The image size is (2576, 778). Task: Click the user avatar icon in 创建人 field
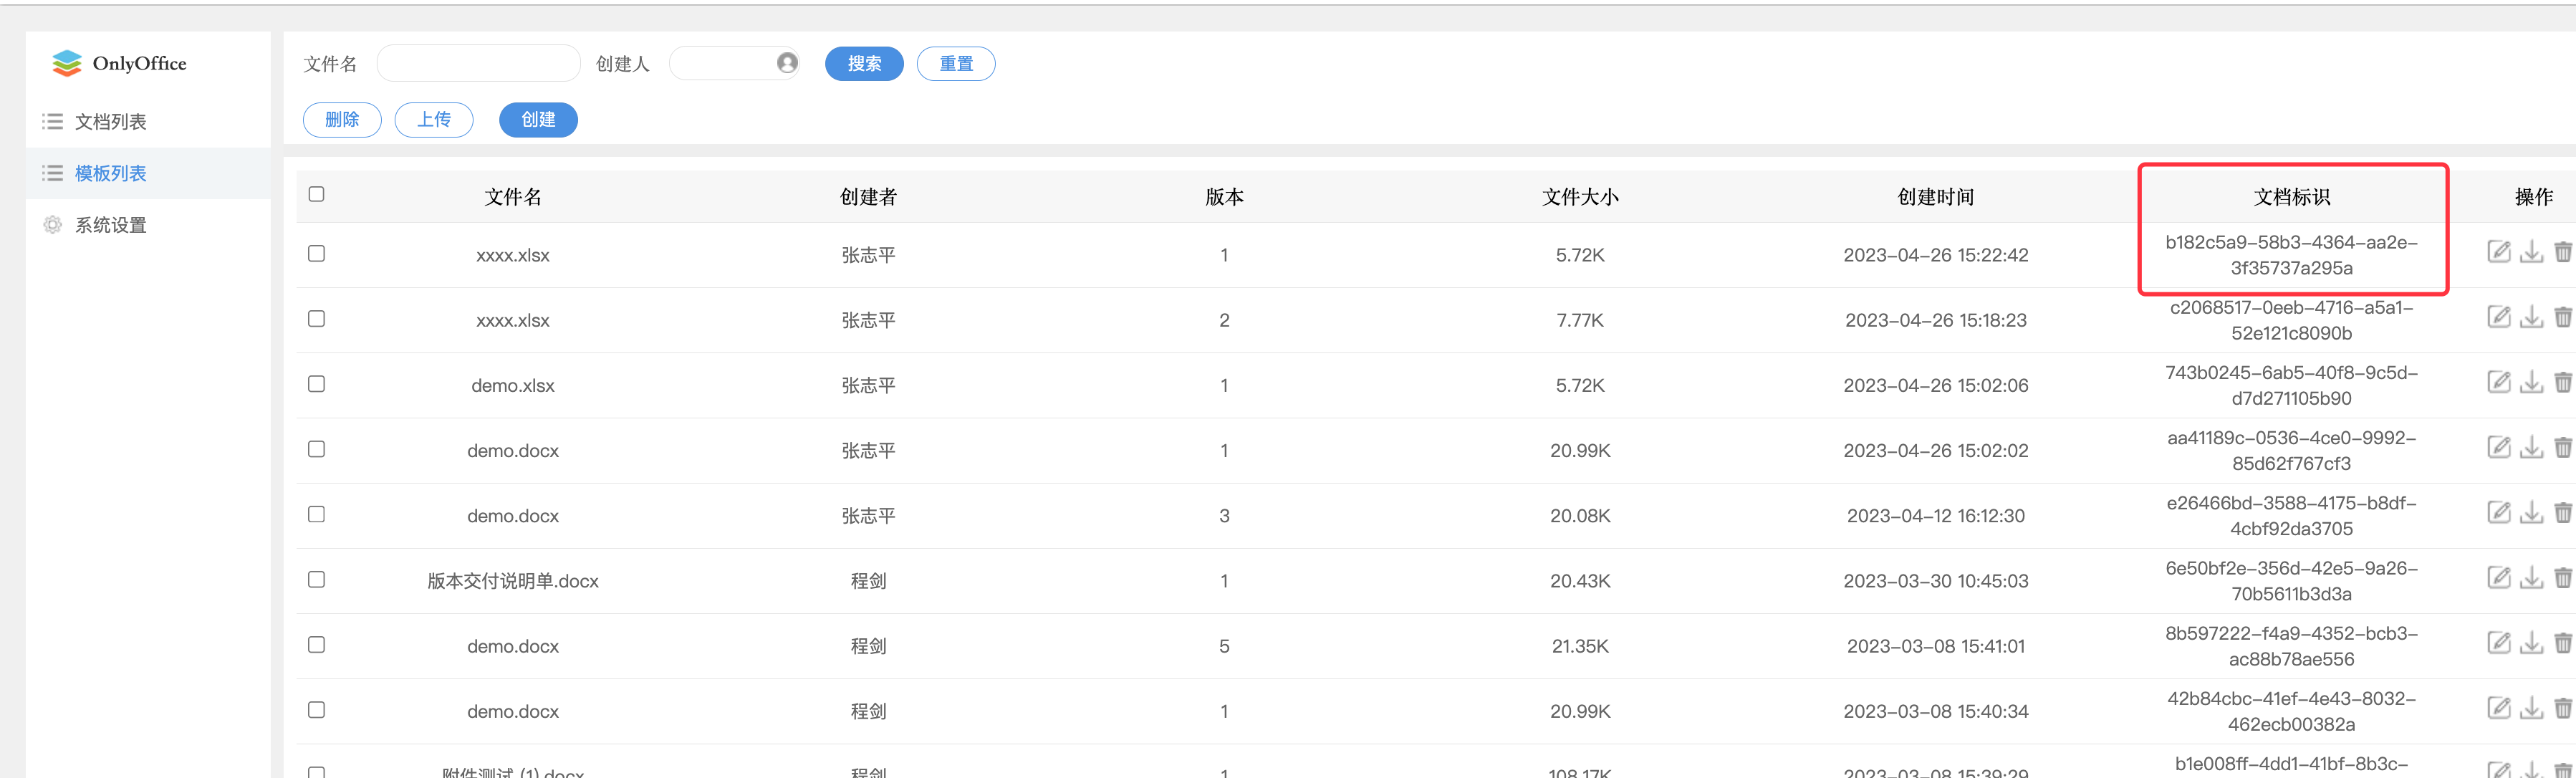tap(787, 63)
